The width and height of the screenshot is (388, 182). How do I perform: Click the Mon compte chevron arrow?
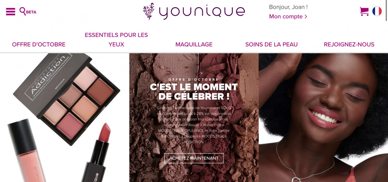306,17
